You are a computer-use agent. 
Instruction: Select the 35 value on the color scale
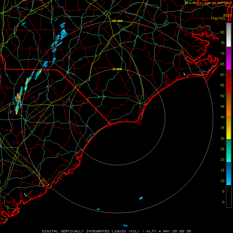point(222,128)
